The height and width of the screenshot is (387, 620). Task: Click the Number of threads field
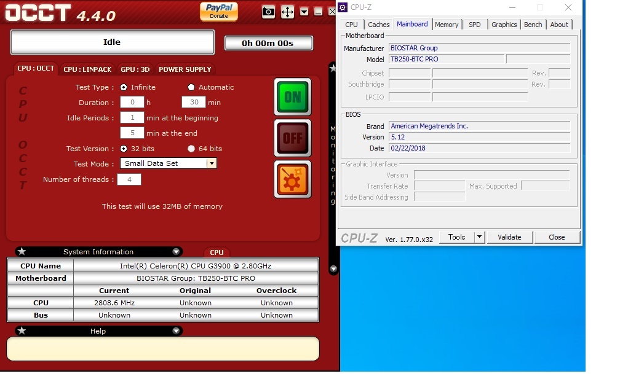tap(129, 179)
